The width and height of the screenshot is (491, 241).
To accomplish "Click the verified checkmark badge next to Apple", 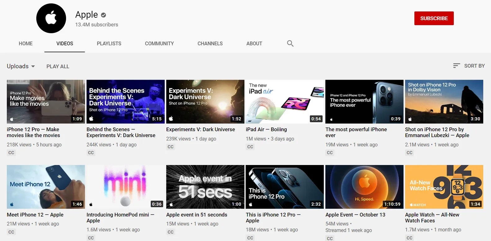I will [x=104, y=15].
